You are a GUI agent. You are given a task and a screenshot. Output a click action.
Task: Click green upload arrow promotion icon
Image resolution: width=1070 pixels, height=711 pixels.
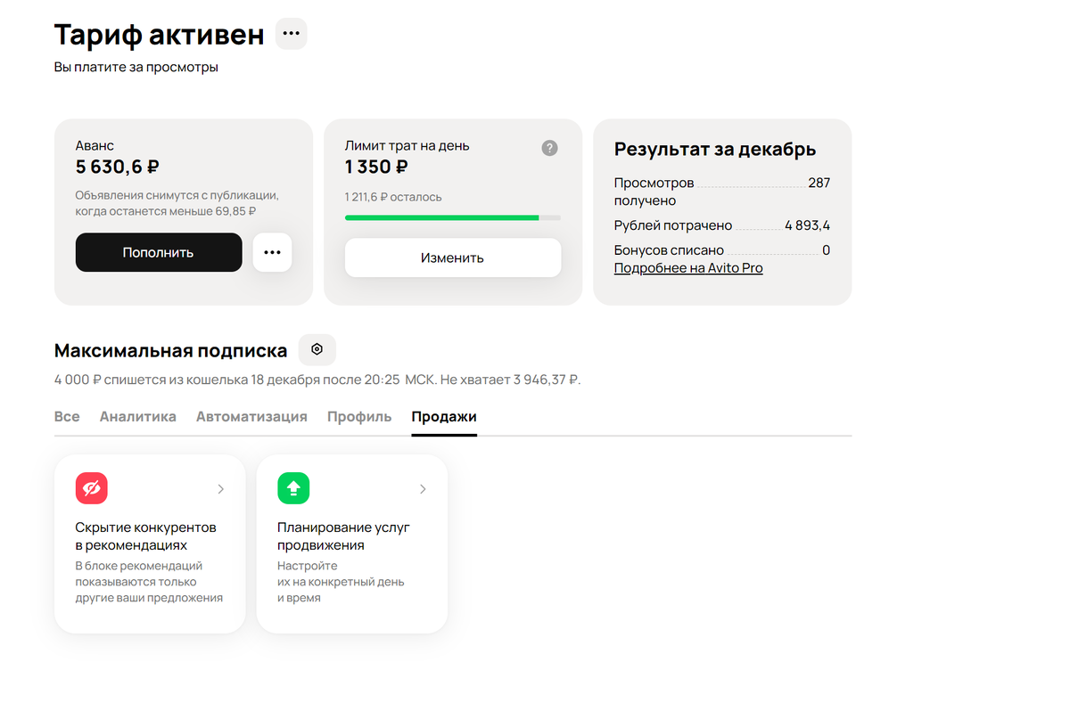coord(293,488)
